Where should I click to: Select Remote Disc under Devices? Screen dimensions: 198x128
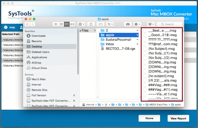click(50, 90)
